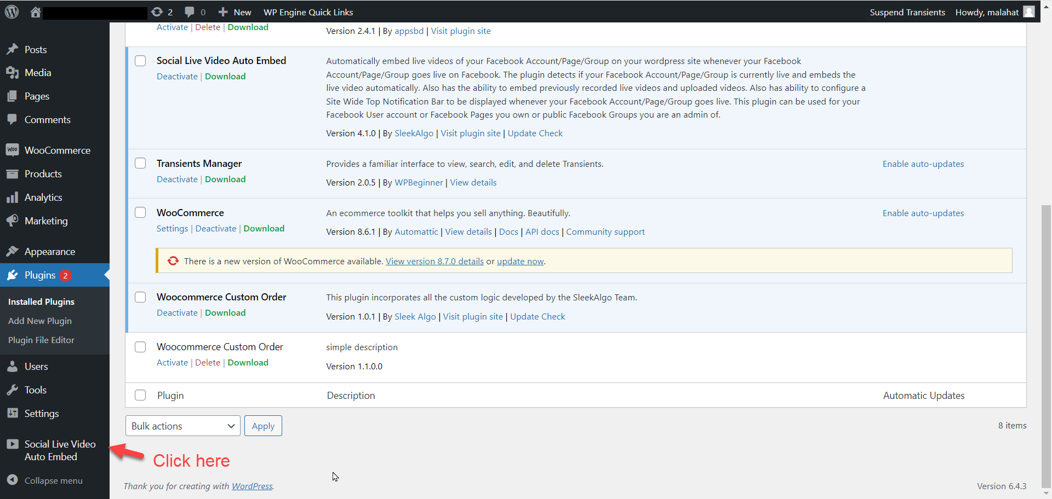Open the New content menu in admin bar
The height and width of the screenshot is (499, 1052).
pos(235,12)
